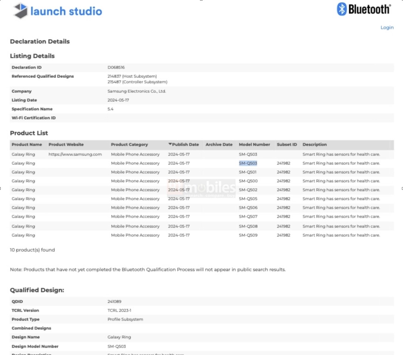Click the Product Name column header
The width and height of the screenshot is (403, 355).
27,144
